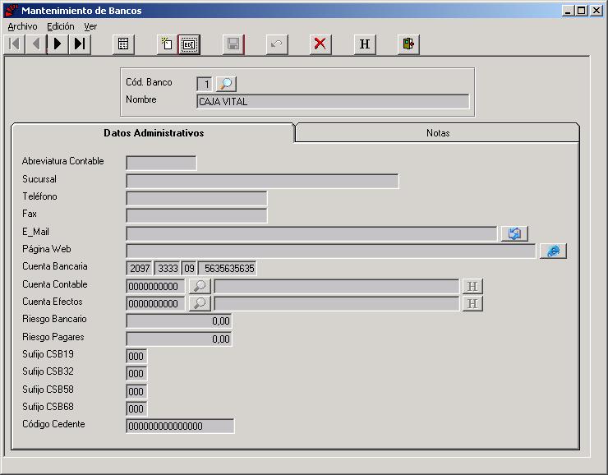608x475 pixels.
Task: Click the Sufijo CSB32 field
Action: (136, 373)
